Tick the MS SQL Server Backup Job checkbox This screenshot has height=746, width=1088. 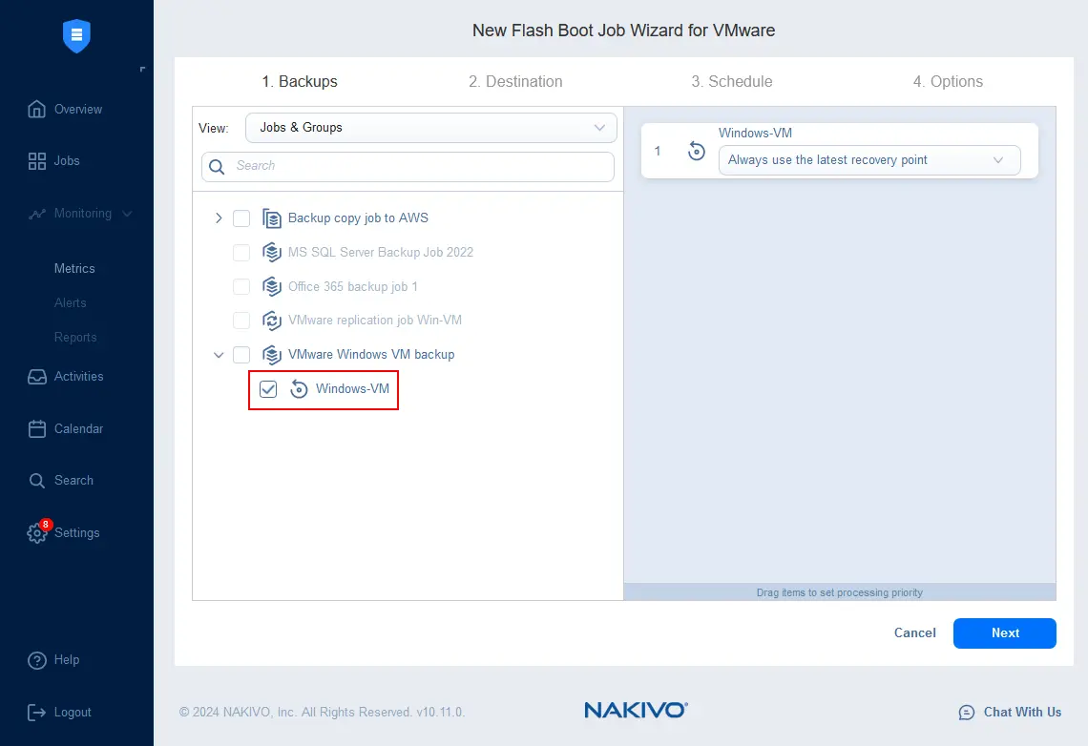pyautogui.click(x=241, y=253)
